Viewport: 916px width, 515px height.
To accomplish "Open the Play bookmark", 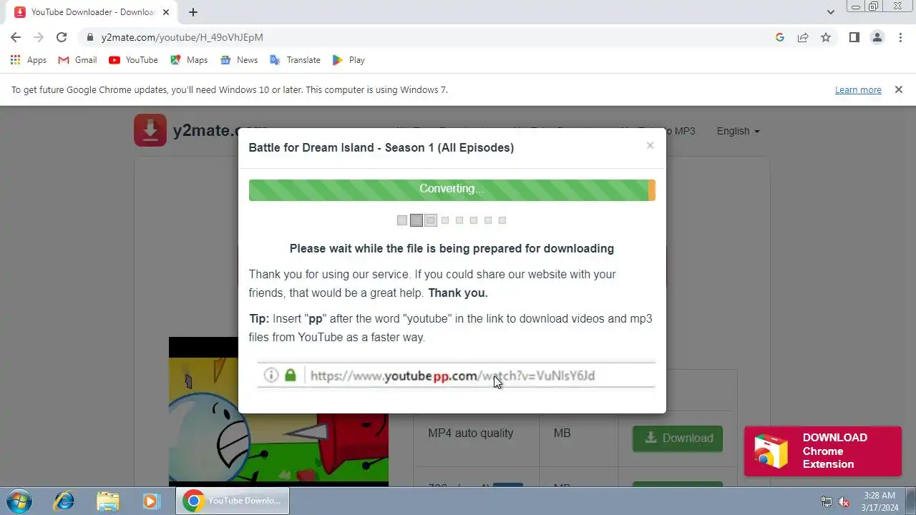I will point(349,60).
